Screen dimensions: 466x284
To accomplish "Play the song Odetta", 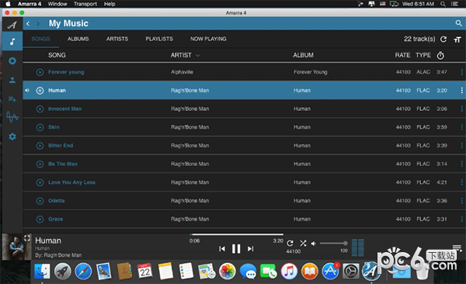I will (40, 201).
